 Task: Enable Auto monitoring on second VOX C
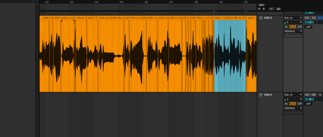click(293, 104)
